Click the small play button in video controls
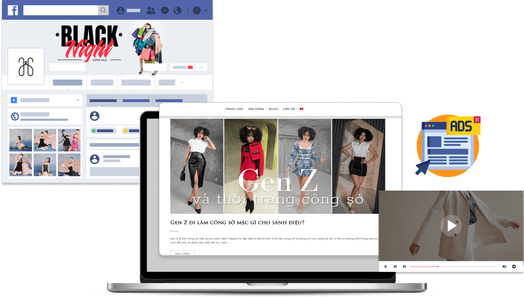524x297 pixels. pyautogui.click(x=386, y=267)
